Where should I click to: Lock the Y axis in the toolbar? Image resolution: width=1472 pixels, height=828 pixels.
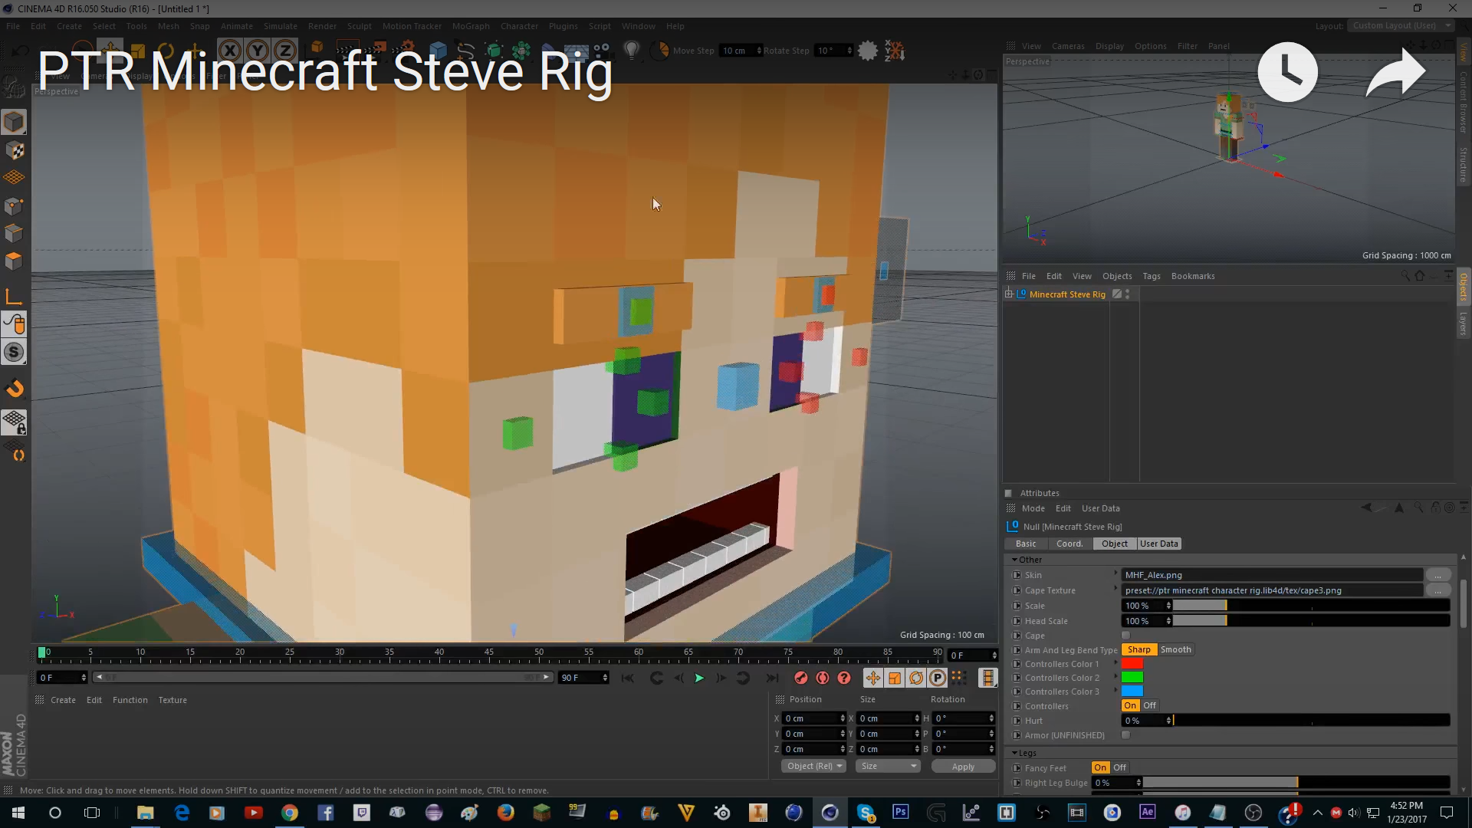pos(258,51)
